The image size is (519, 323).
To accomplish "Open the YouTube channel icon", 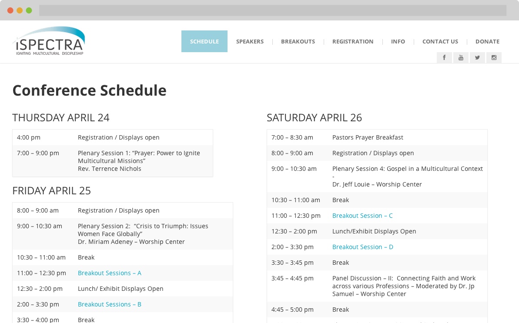I will pos(461,57).
